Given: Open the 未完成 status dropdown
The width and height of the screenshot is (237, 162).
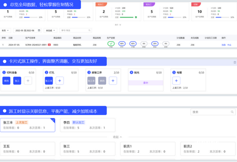Looking at the screenshot, I should coord(50,31).
